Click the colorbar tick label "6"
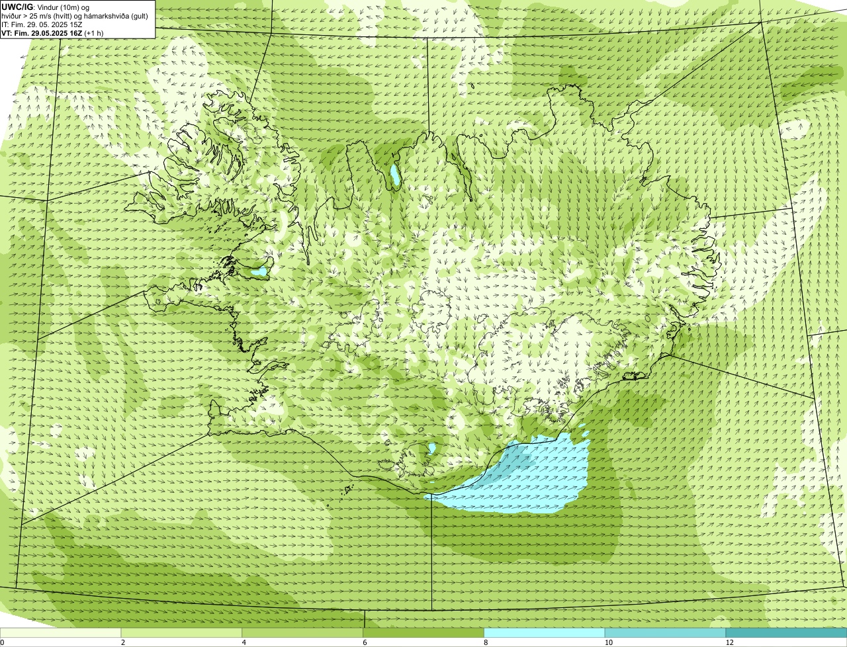 (364, 642)
